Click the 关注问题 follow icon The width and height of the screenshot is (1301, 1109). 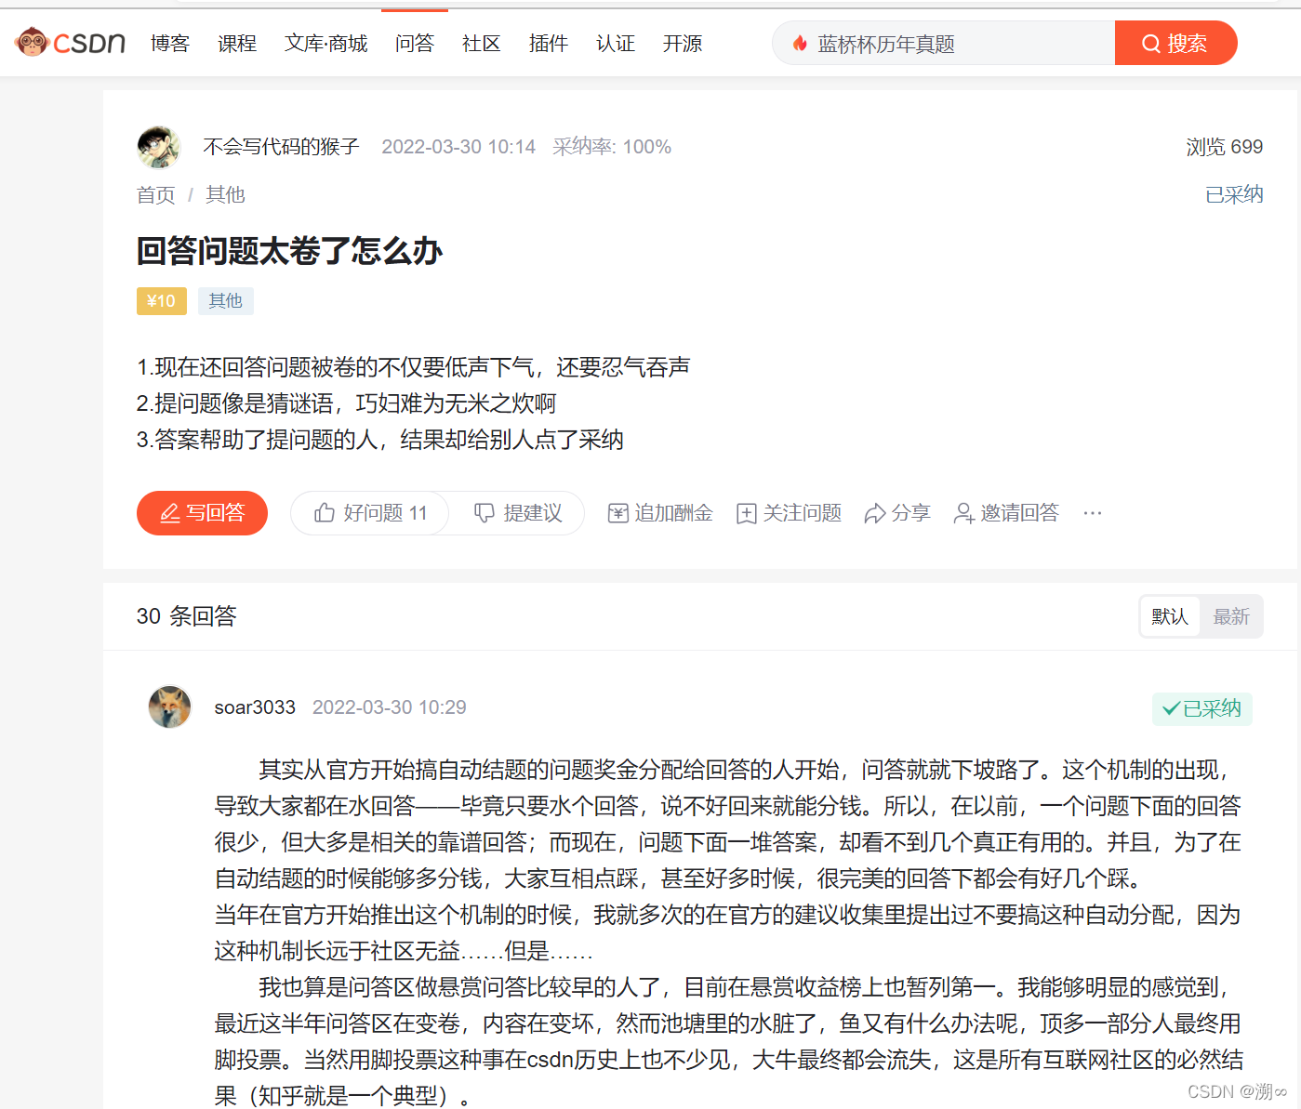coord(747,512)
